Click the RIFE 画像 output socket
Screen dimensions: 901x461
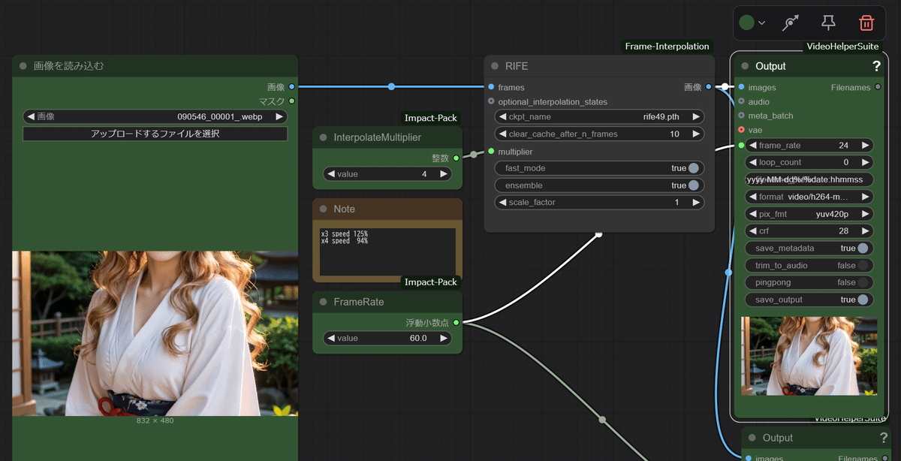tap(709, 87)
